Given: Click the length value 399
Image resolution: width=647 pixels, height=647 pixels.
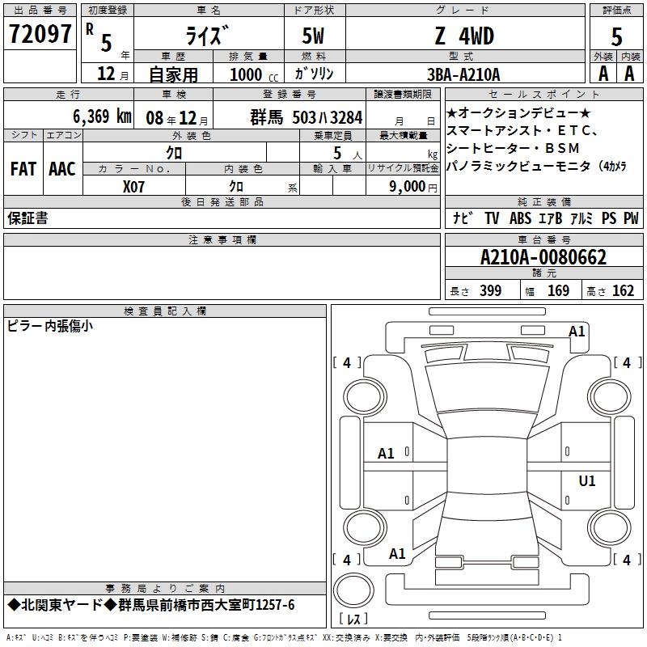Looking at the screenshot, I should 490,290.
